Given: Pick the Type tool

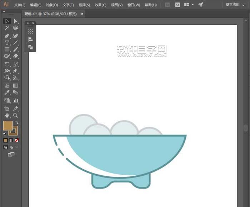Looking at the screenshot, I should (x=7, y=43).
